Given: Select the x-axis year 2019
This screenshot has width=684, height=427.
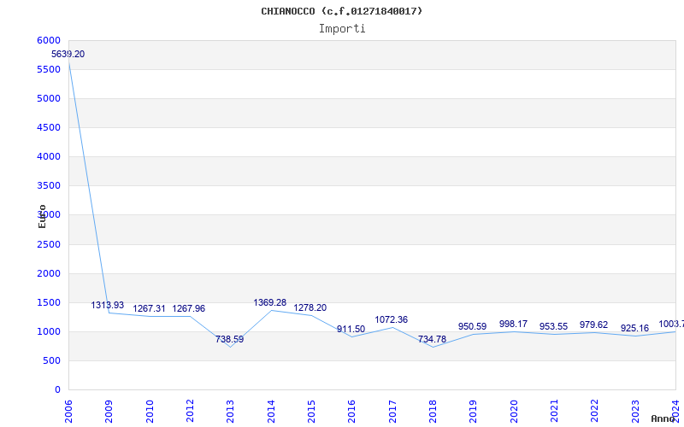Looking at the screenshot, I should [473, 412].
